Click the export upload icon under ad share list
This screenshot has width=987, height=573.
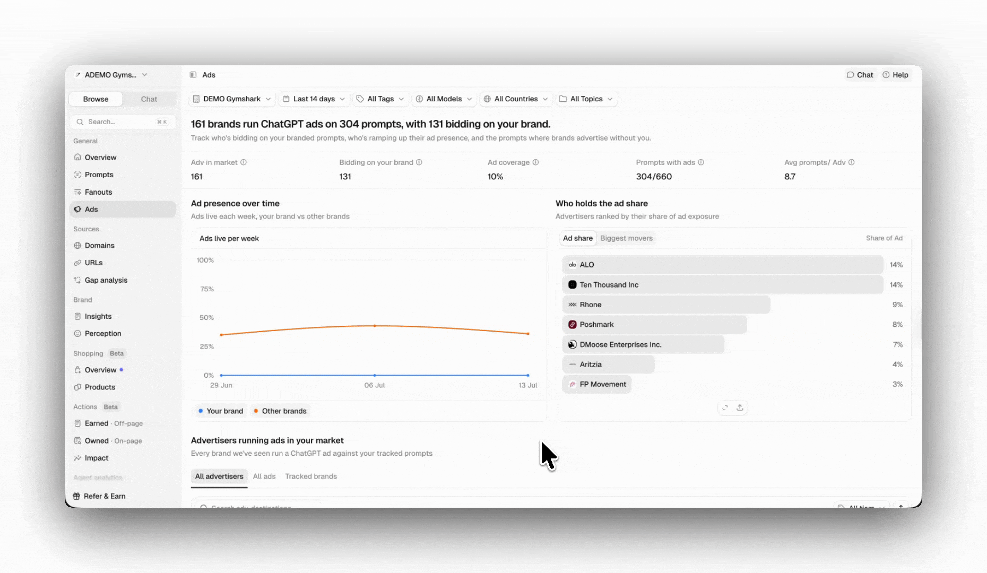[x=740, y=407]
